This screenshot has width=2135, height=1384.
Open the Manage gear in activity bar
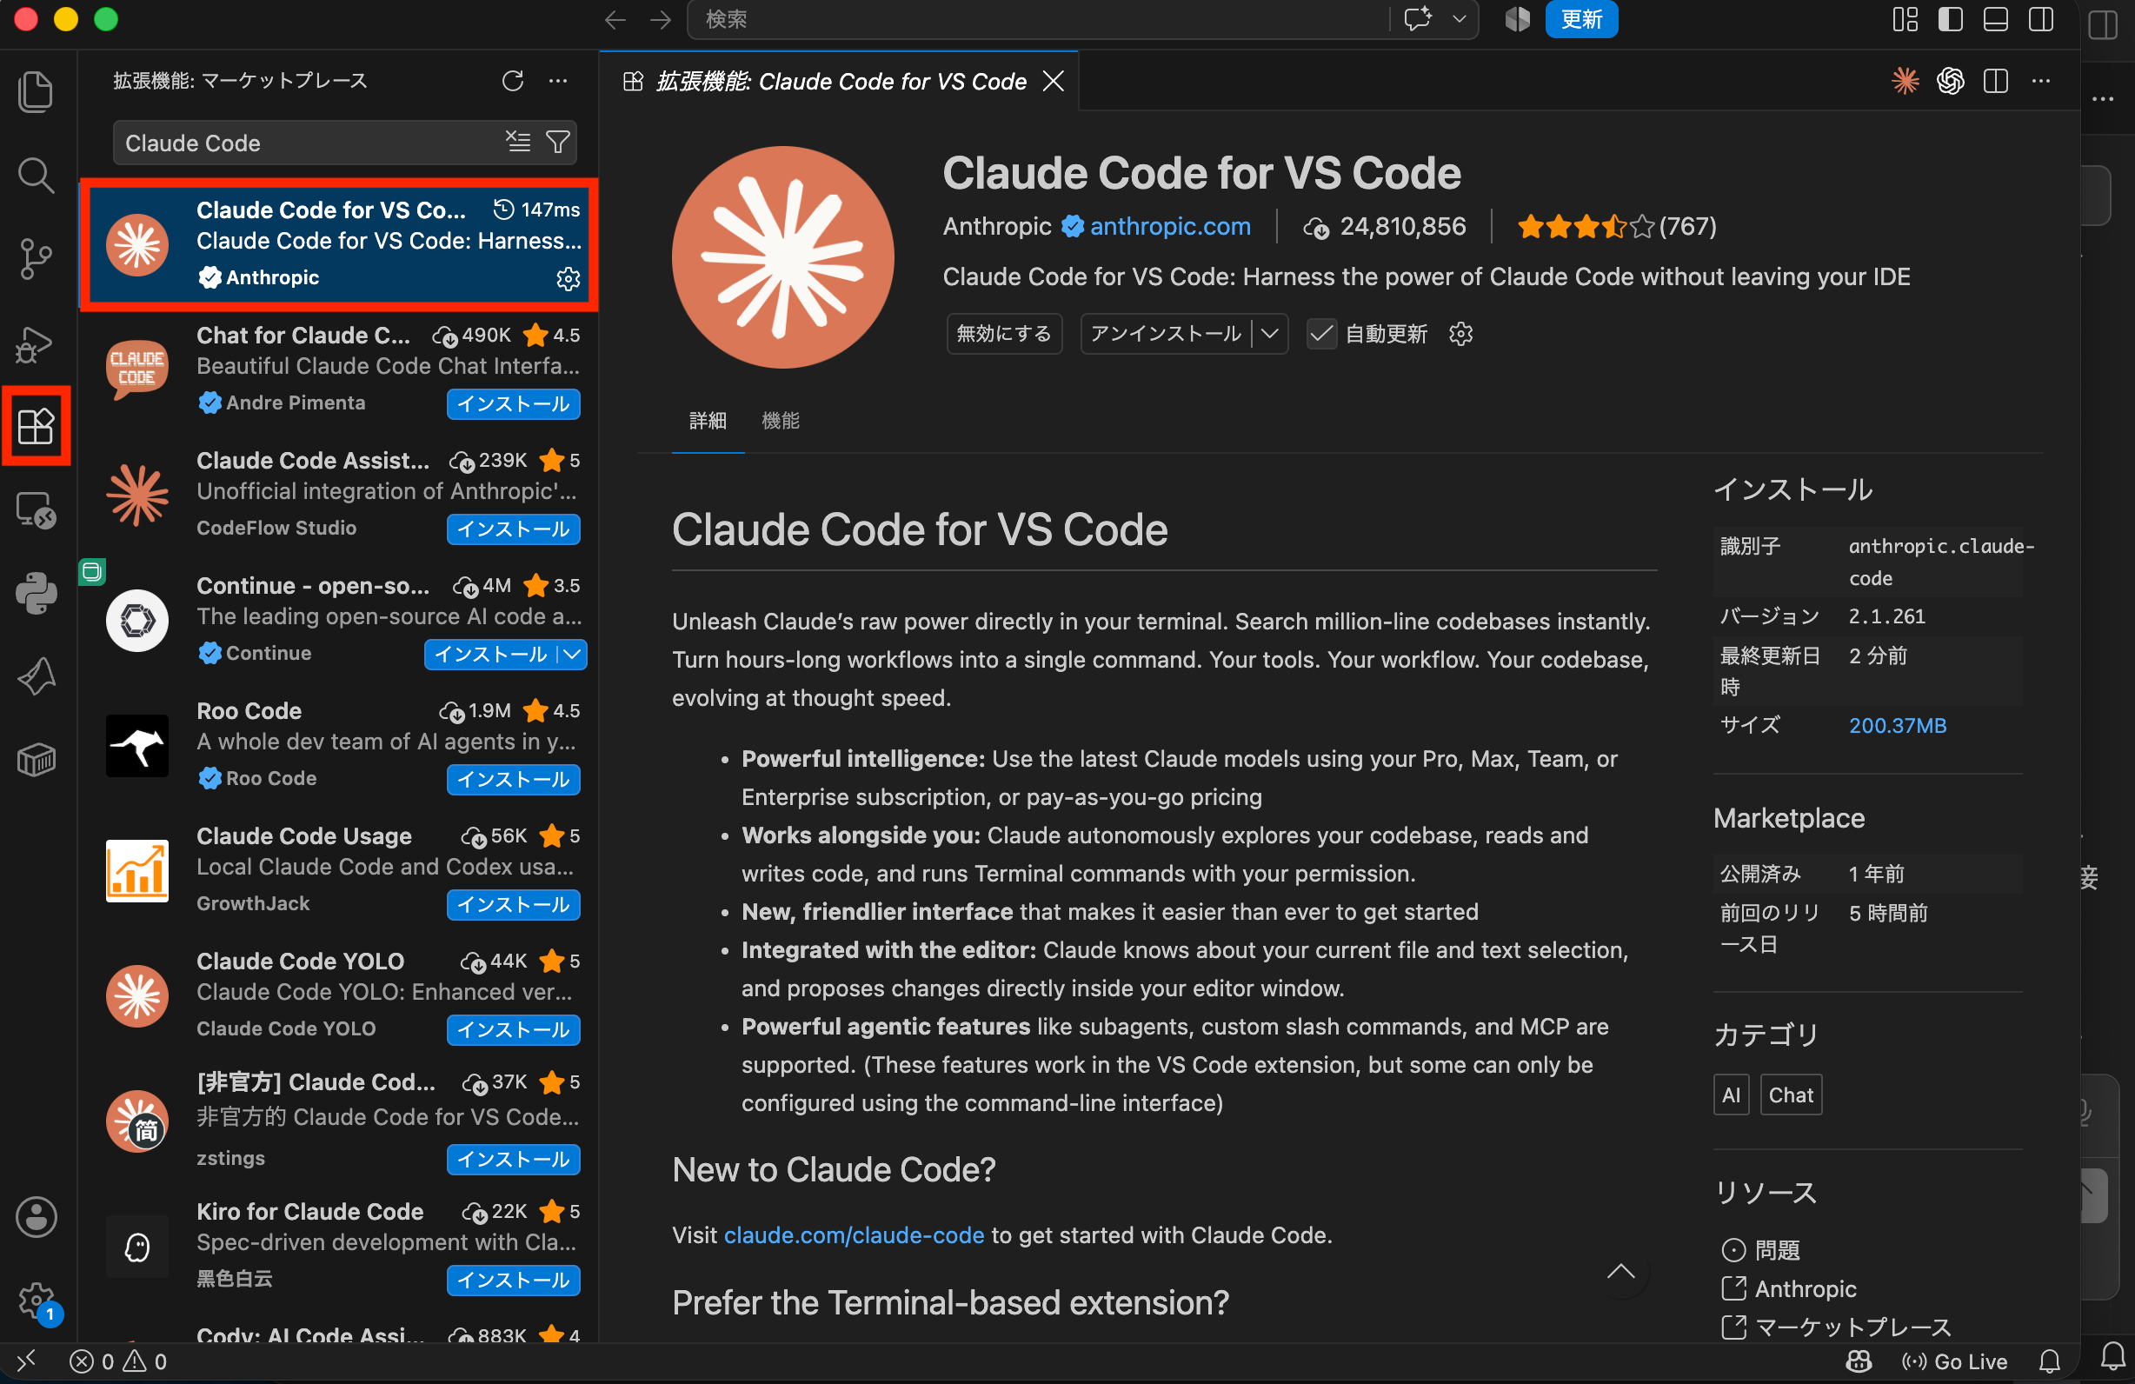pos(36,1300)
